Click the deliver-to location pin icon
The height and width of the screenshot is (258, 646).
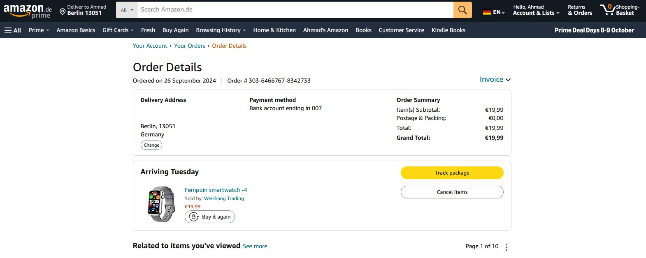click(x=63, y=12)
